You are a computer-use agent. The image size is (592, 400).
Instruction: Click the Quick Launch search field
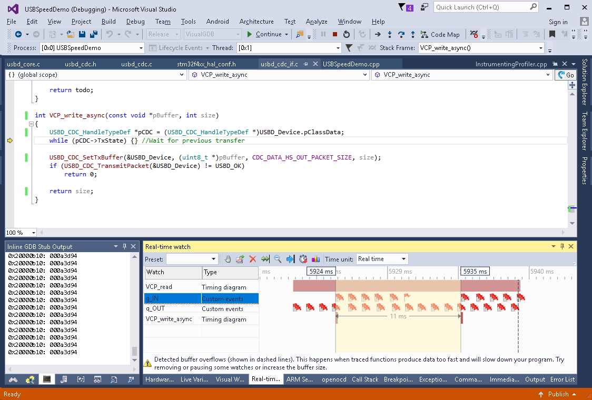coord(486,7)
